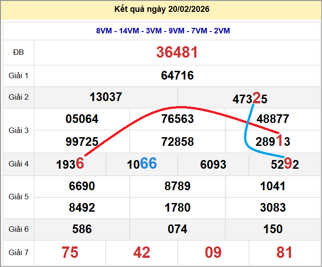Click the number 72858 in Giải 3
Viewport: 322px width, 267px height.
tap(177, 141)
